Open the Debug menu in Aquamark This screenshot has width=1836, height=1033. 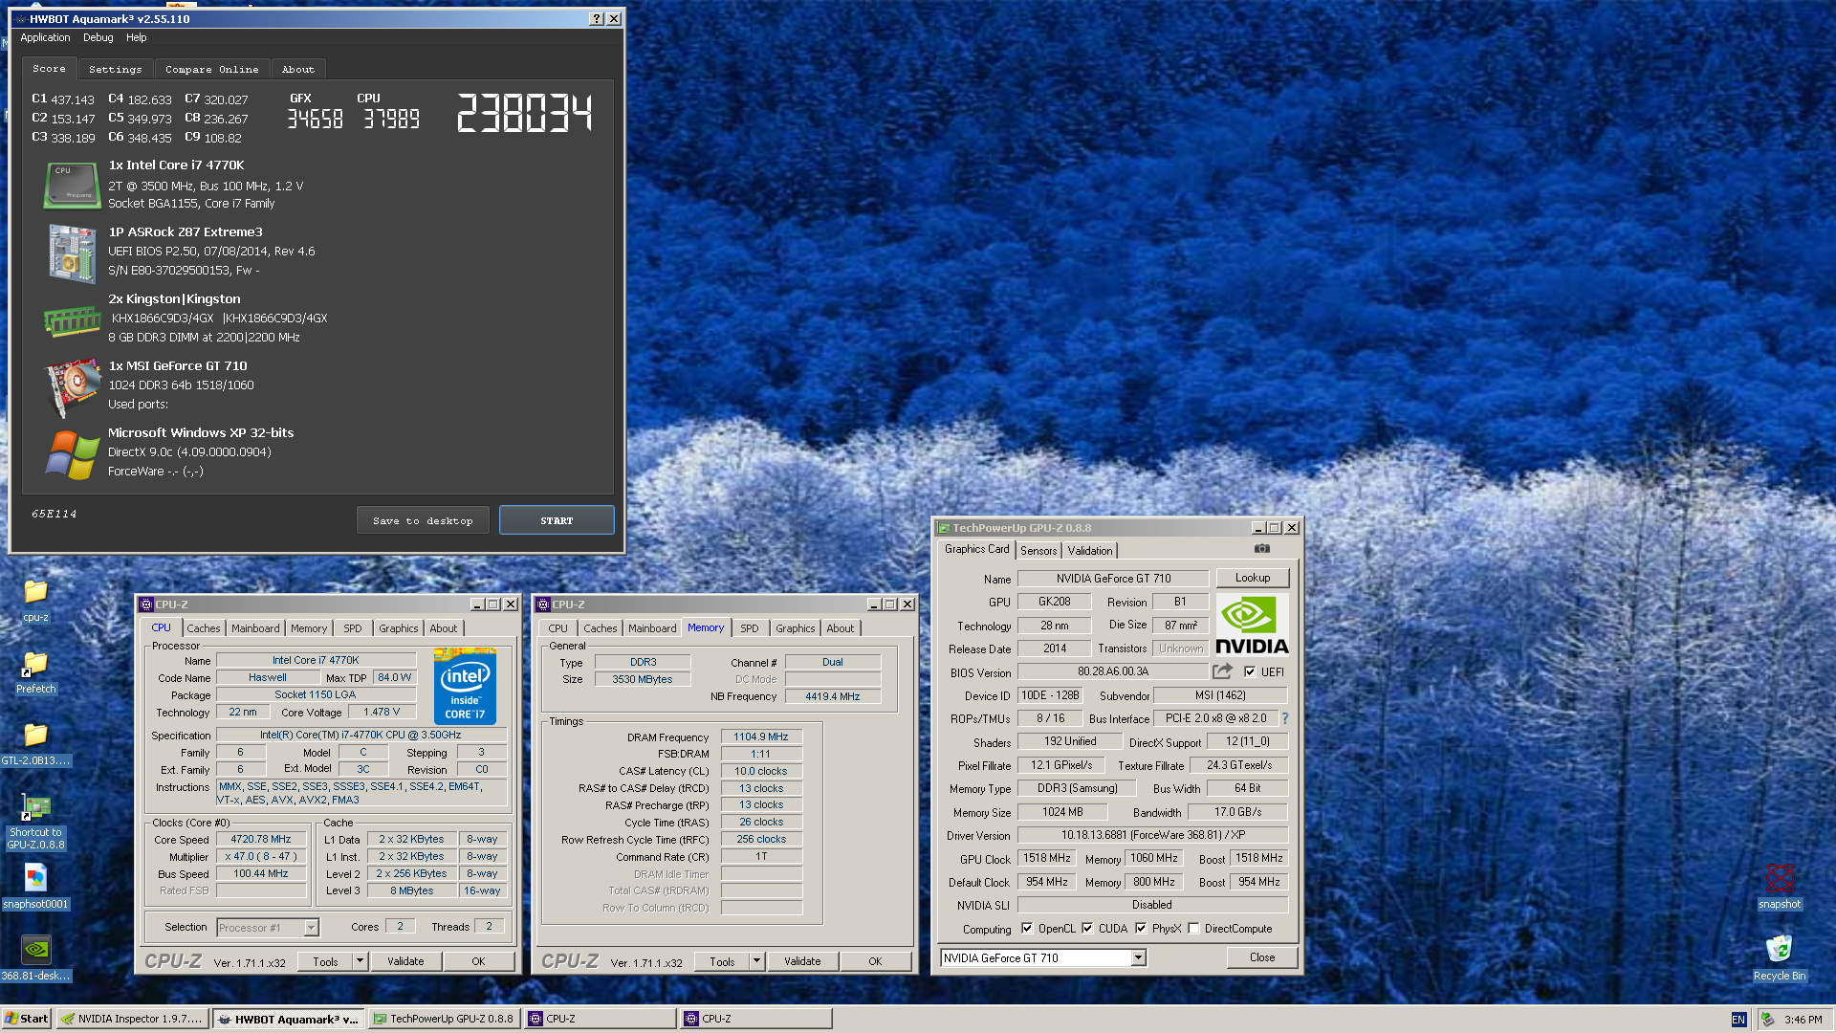click(98, 37)
